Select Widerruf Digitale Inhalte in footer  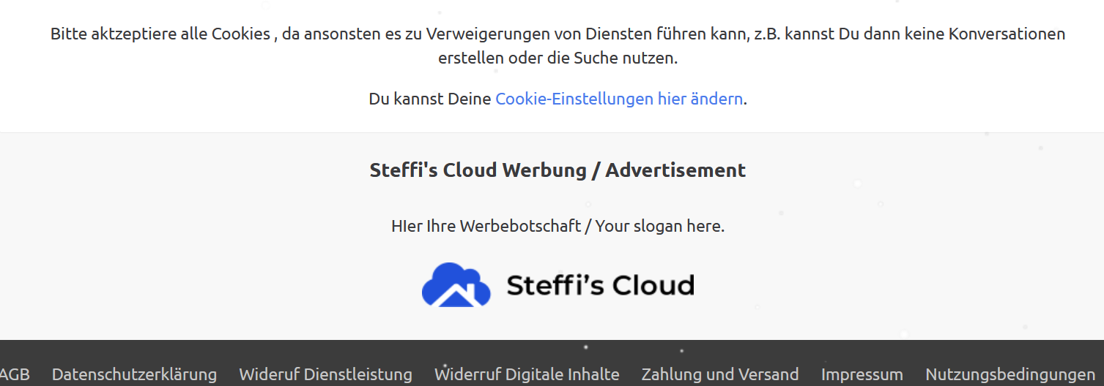[x=527, y=374]
